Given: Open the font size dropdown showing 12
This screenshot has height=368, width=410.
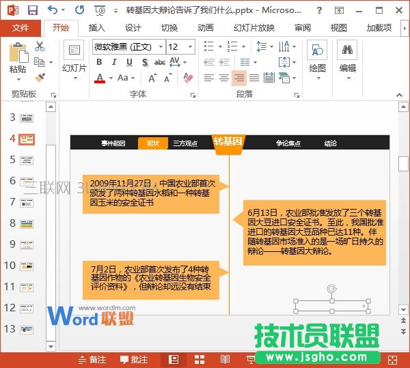Looking at the screenshot, I should pos(191,46).
